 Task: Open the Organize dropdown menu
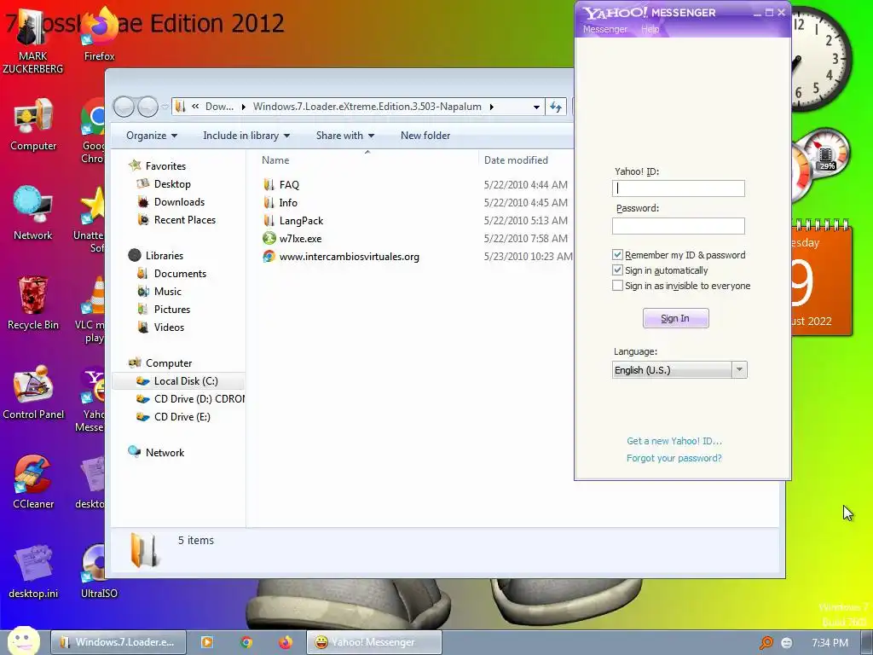coord(152,136)
